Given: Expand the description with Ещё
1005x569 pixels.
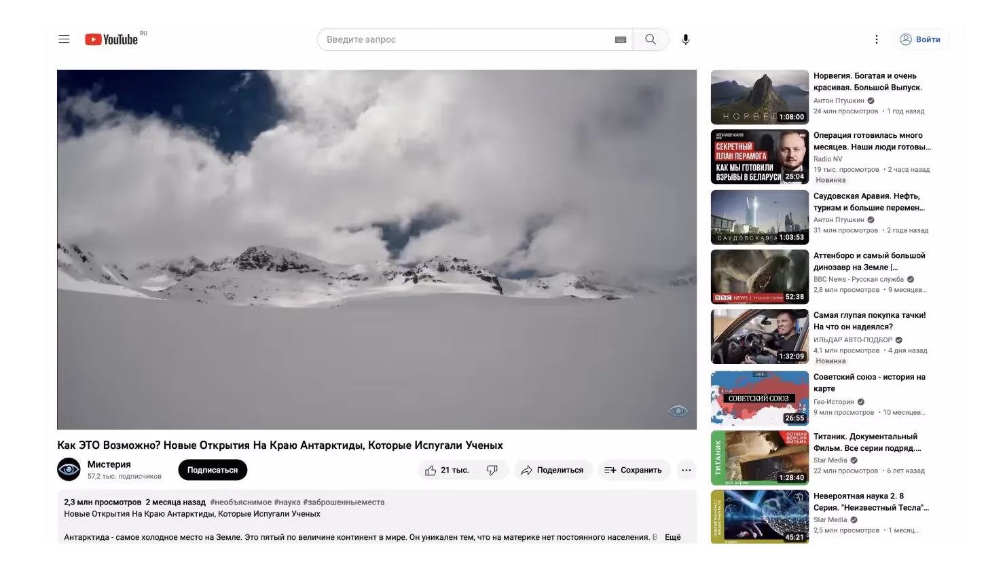Looking at the screenshot, I should coord(672,537).
